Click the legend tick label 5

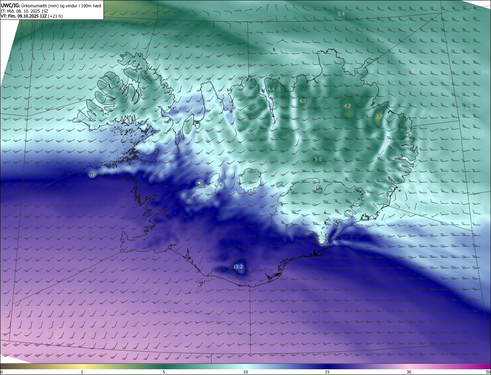click(x=164, y=372)
